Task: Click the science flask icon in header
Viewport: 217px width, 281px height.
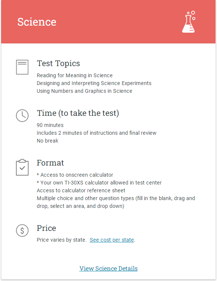Action: click(x=189, y=22)
